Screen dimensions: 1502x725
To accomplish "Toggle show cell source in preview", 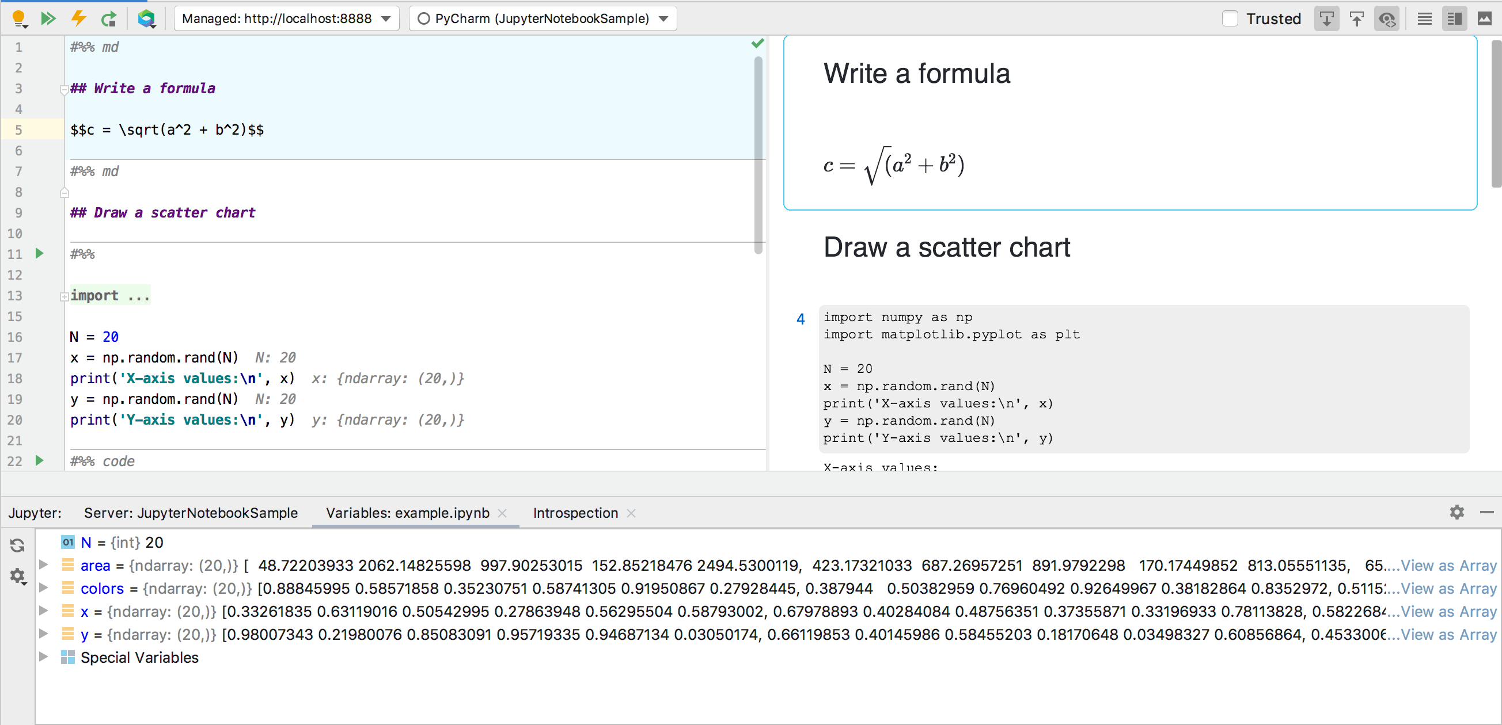I will pyautogui.click(x=1387, y=18).
